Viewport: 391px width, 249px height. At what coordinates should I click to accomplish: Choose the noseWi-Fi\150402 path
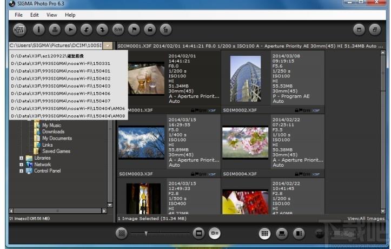(69, 78)
